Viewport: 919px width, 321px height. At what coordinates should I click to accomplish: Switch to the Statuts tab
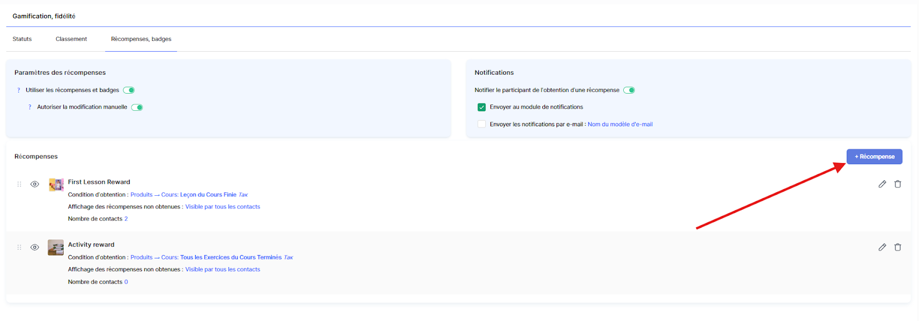click(x=22, y=39)
